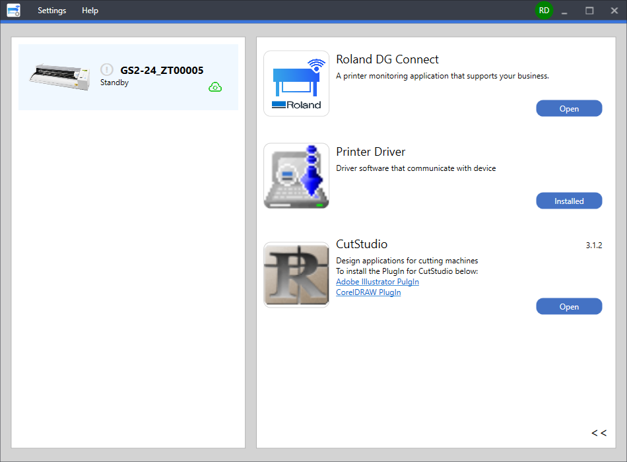Click the Printer Driver icon
This screenshot has width=627, height=462.
point(296,176)
